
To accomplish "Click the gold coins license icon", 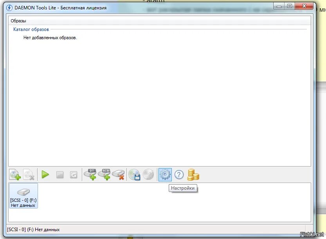I will [x=193, y=174].
